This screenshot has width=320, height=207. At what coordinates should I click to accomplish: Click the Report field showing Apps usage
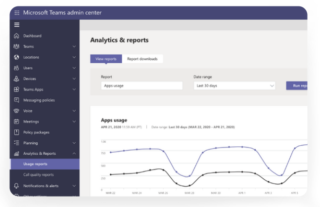point(141,85)
